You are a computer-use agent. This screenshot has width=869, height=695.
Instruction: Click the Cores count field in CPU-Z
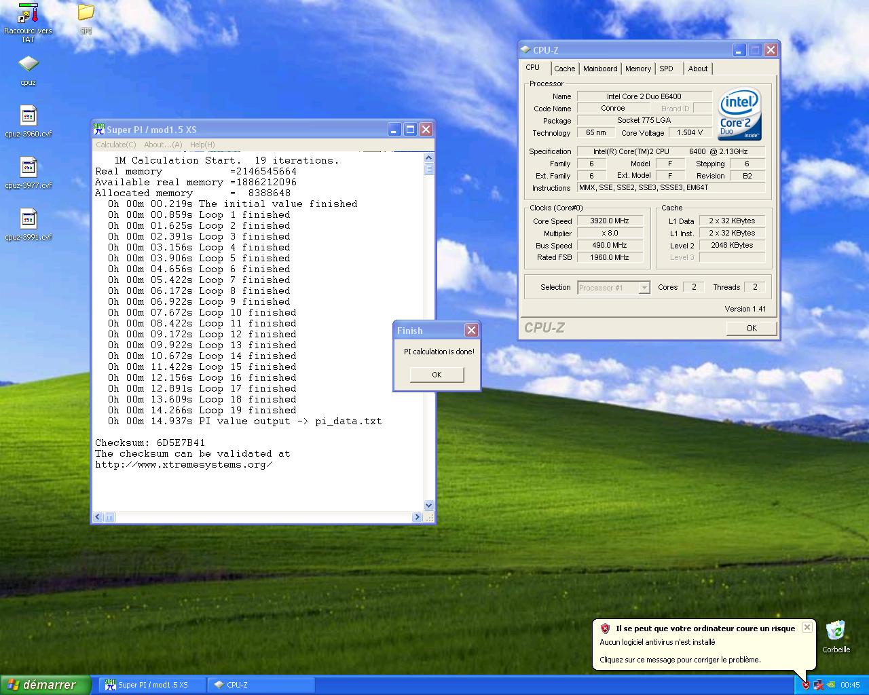(693, 287)
